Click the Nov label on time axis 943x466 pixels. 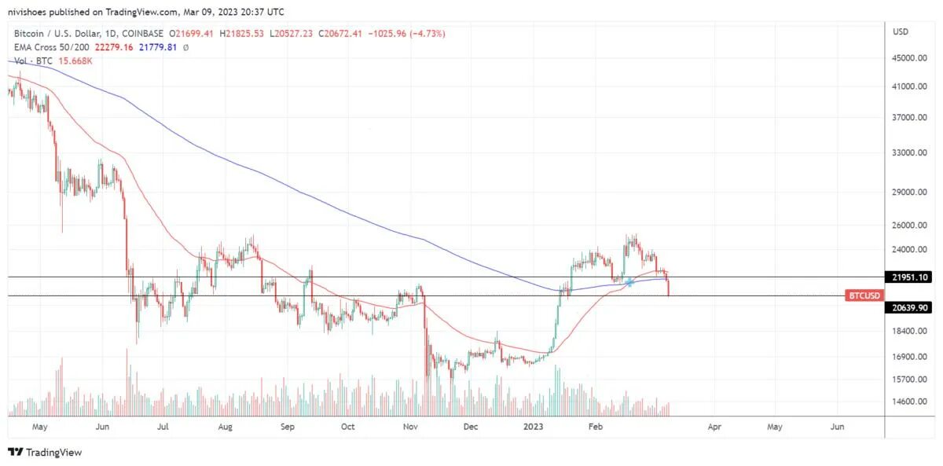[409, 427]
